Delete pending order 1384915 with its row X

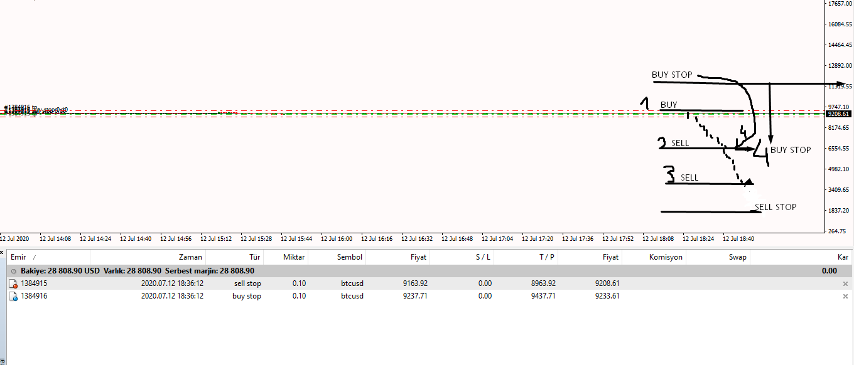pos(845,283)
